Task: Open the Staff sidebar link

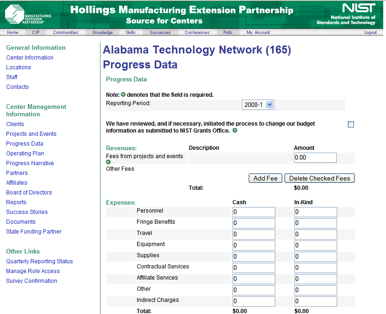Action: coord(12,77)
